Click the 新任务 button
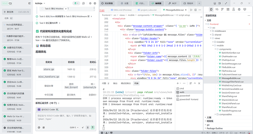The width and height of the screenshot is (253, 134). (16, 12)
